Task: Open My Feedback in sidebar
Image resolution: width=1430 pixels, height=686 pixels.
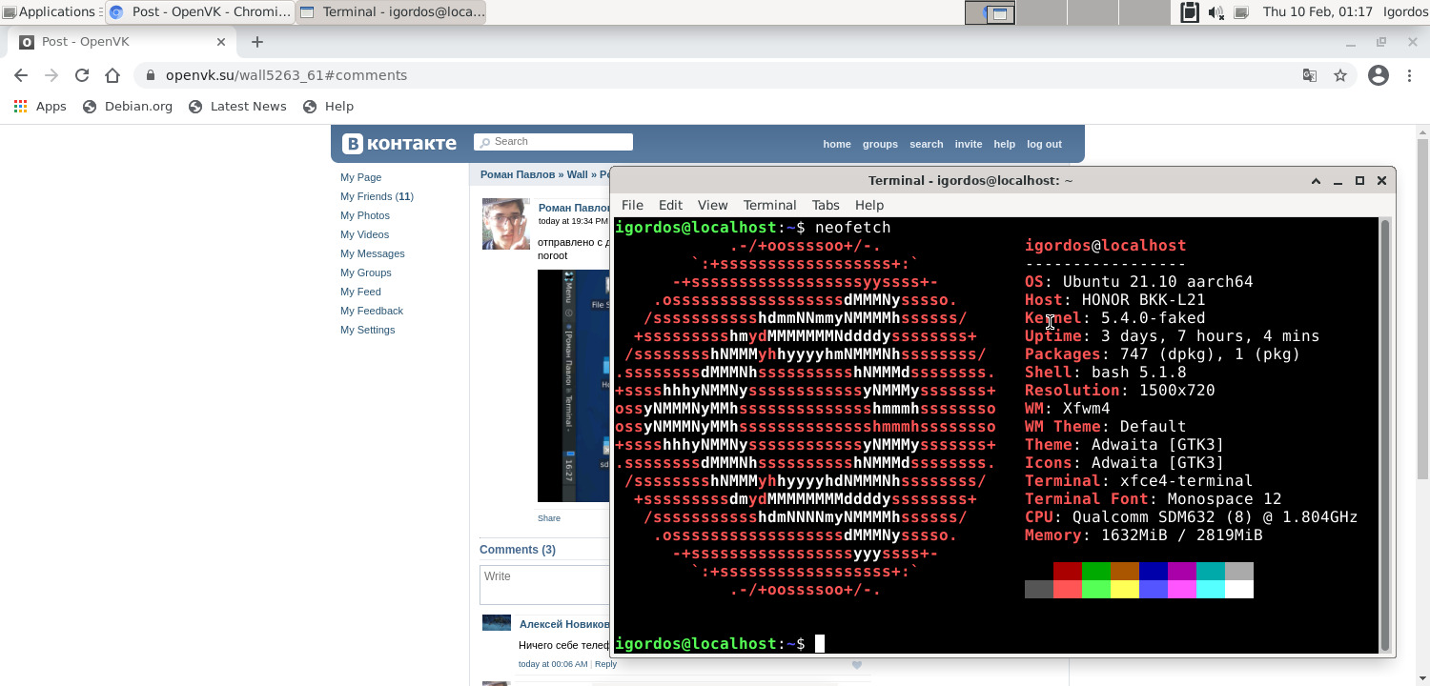Action: [x=372, y=311]
